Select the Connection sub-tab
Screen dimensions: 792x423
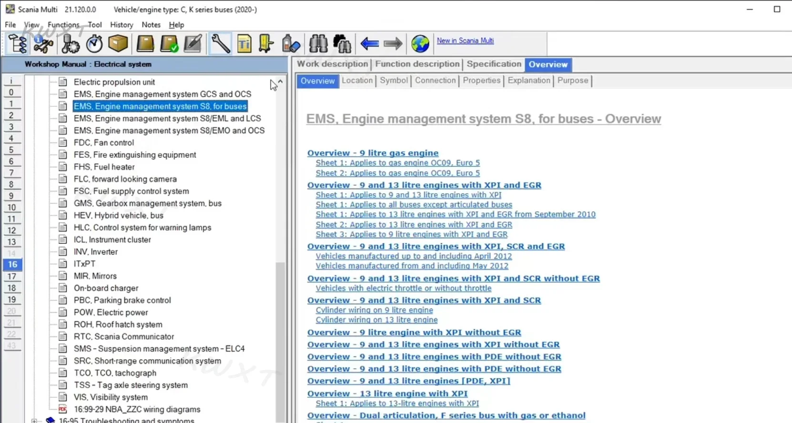pyautogui.click(x=435, y=81)
